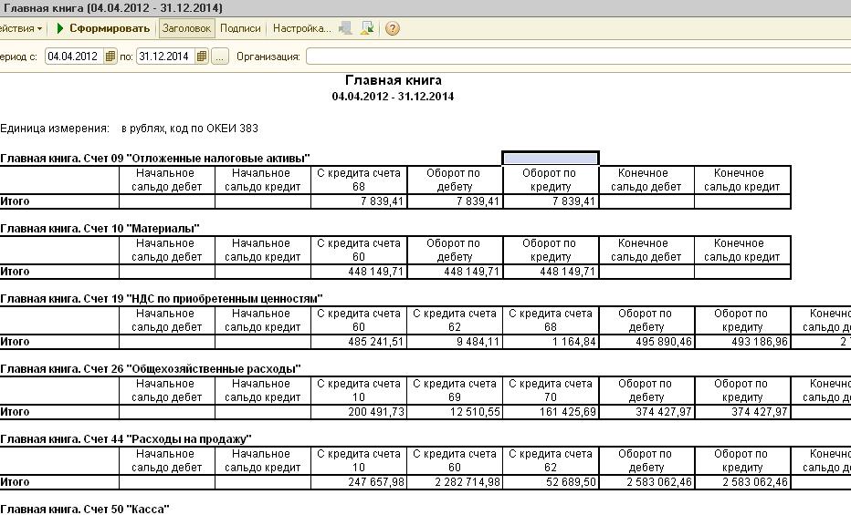Select cell 493 186,96 credit turnover
Screen dimensions: 851x515
742,342
